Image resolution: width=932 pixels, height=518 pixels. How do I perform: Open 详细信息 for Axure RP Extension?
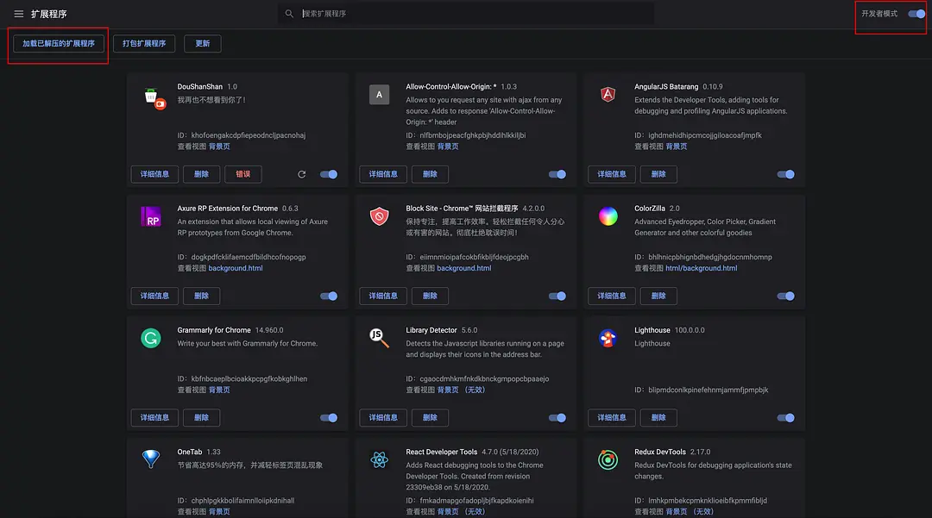tap(154, 296)
